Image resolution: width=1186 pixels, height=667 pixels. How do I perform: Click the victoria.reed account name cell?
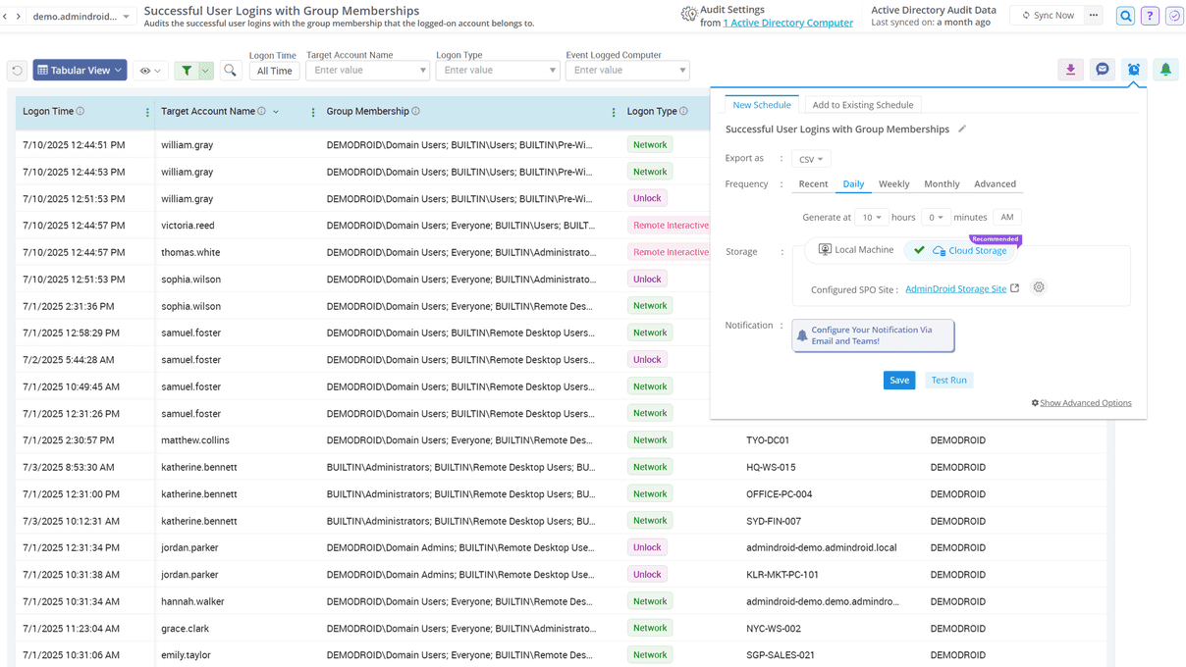tap(188, 226)
